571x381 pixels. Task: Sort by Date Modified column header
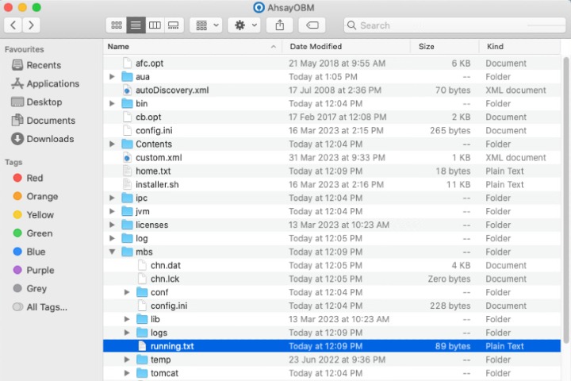tap(316, 47)
